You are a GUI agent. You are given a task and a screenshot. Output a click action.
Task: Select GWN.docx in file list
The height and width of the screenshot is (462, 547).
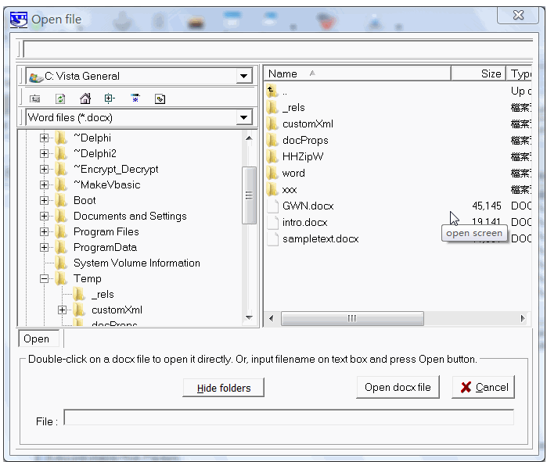click(308, 206)
